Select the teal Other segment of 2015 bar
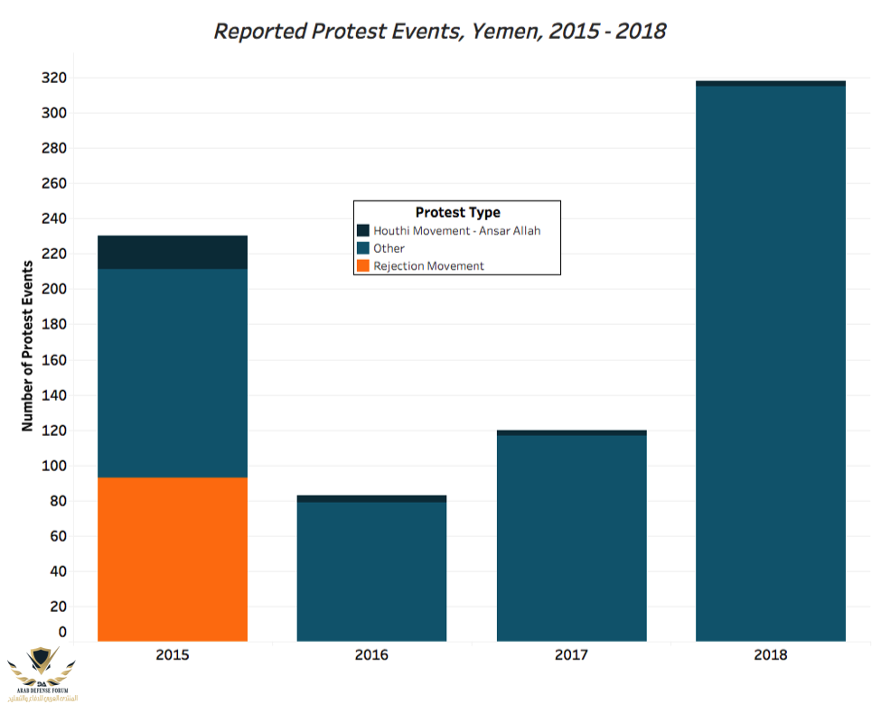The width and height of the screenshot is (881, 704). tap(173, 373)
